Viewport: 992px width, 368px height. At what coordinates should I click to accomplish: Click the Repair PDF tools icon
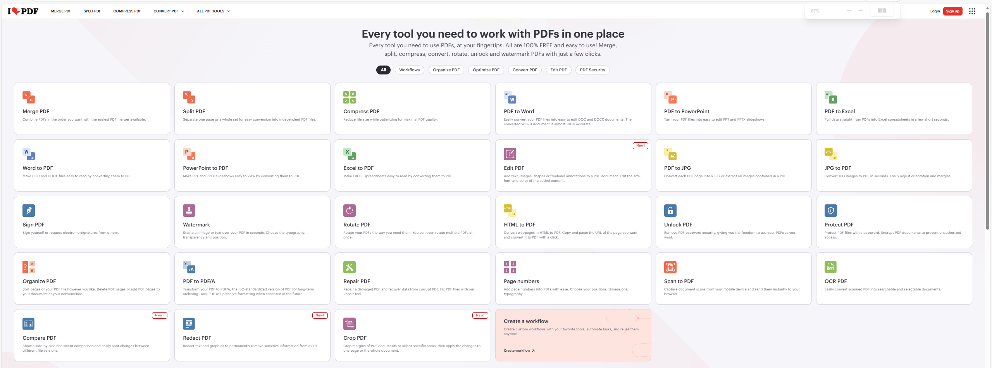point(349,267)
